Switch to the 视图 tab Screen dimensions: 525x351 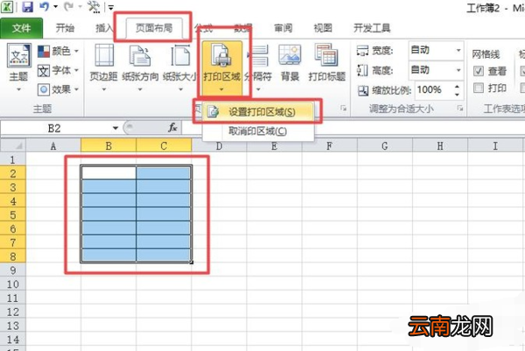(x=323, y=28)
